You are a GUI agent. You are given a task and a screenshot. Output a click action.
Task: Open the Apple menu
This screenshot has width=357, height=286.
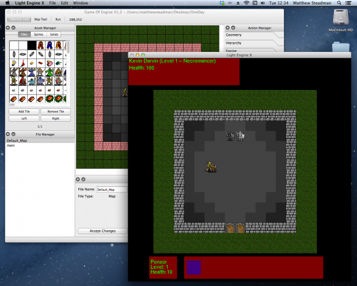[x=7, y=3]
